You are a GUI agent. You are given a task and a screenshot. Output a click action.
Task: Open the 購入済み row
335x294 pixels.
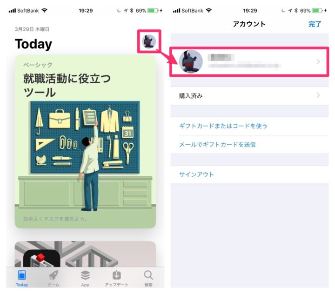249,96
